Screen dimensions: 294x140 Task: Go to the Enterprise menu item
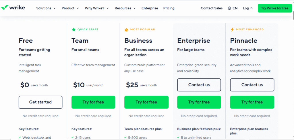point(150,8)
